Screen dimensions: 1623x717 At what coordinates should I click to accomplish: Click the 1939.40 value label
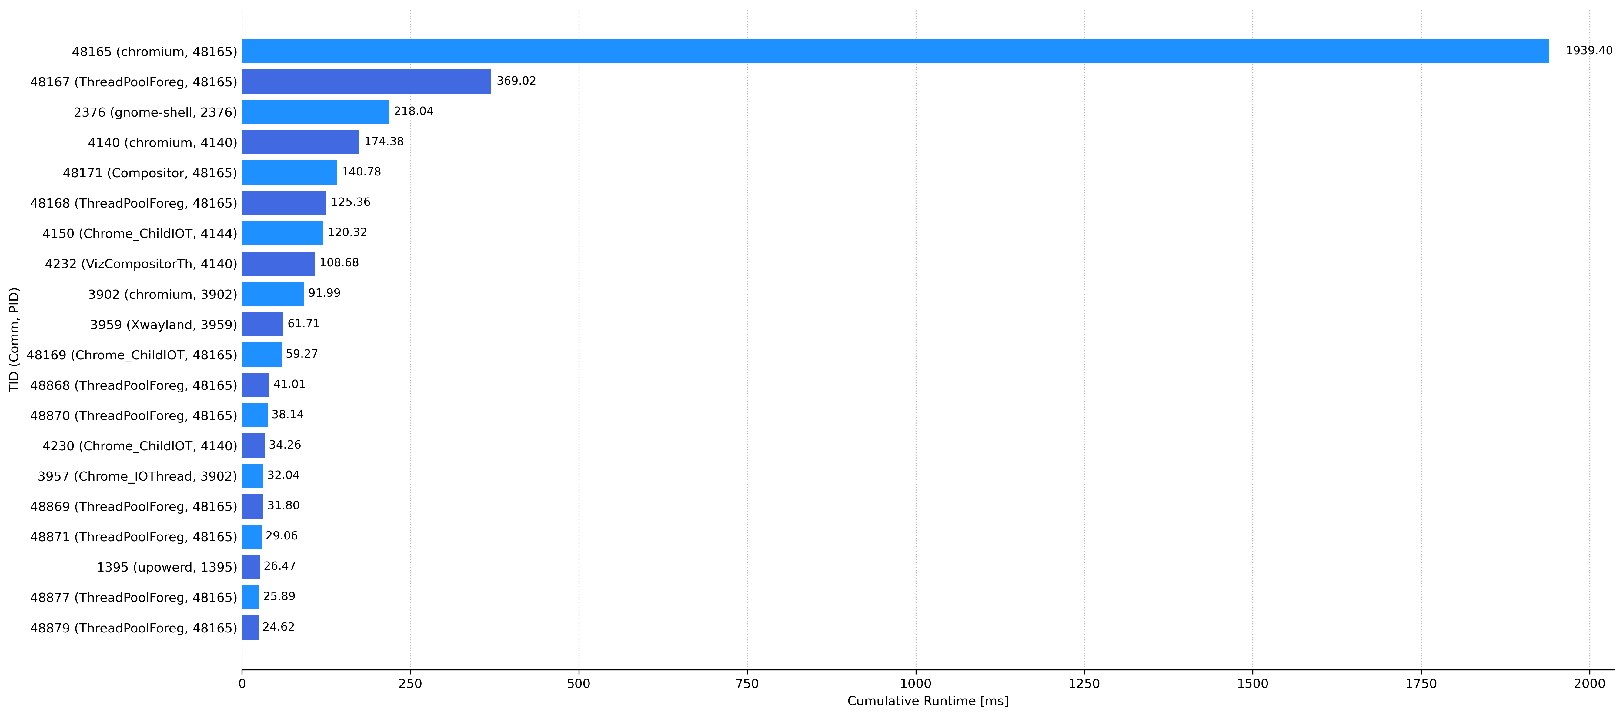click(1588, 50)
